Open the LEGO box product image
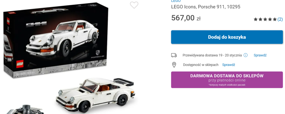This screenshot has width=285, height=114. (56, 41)
